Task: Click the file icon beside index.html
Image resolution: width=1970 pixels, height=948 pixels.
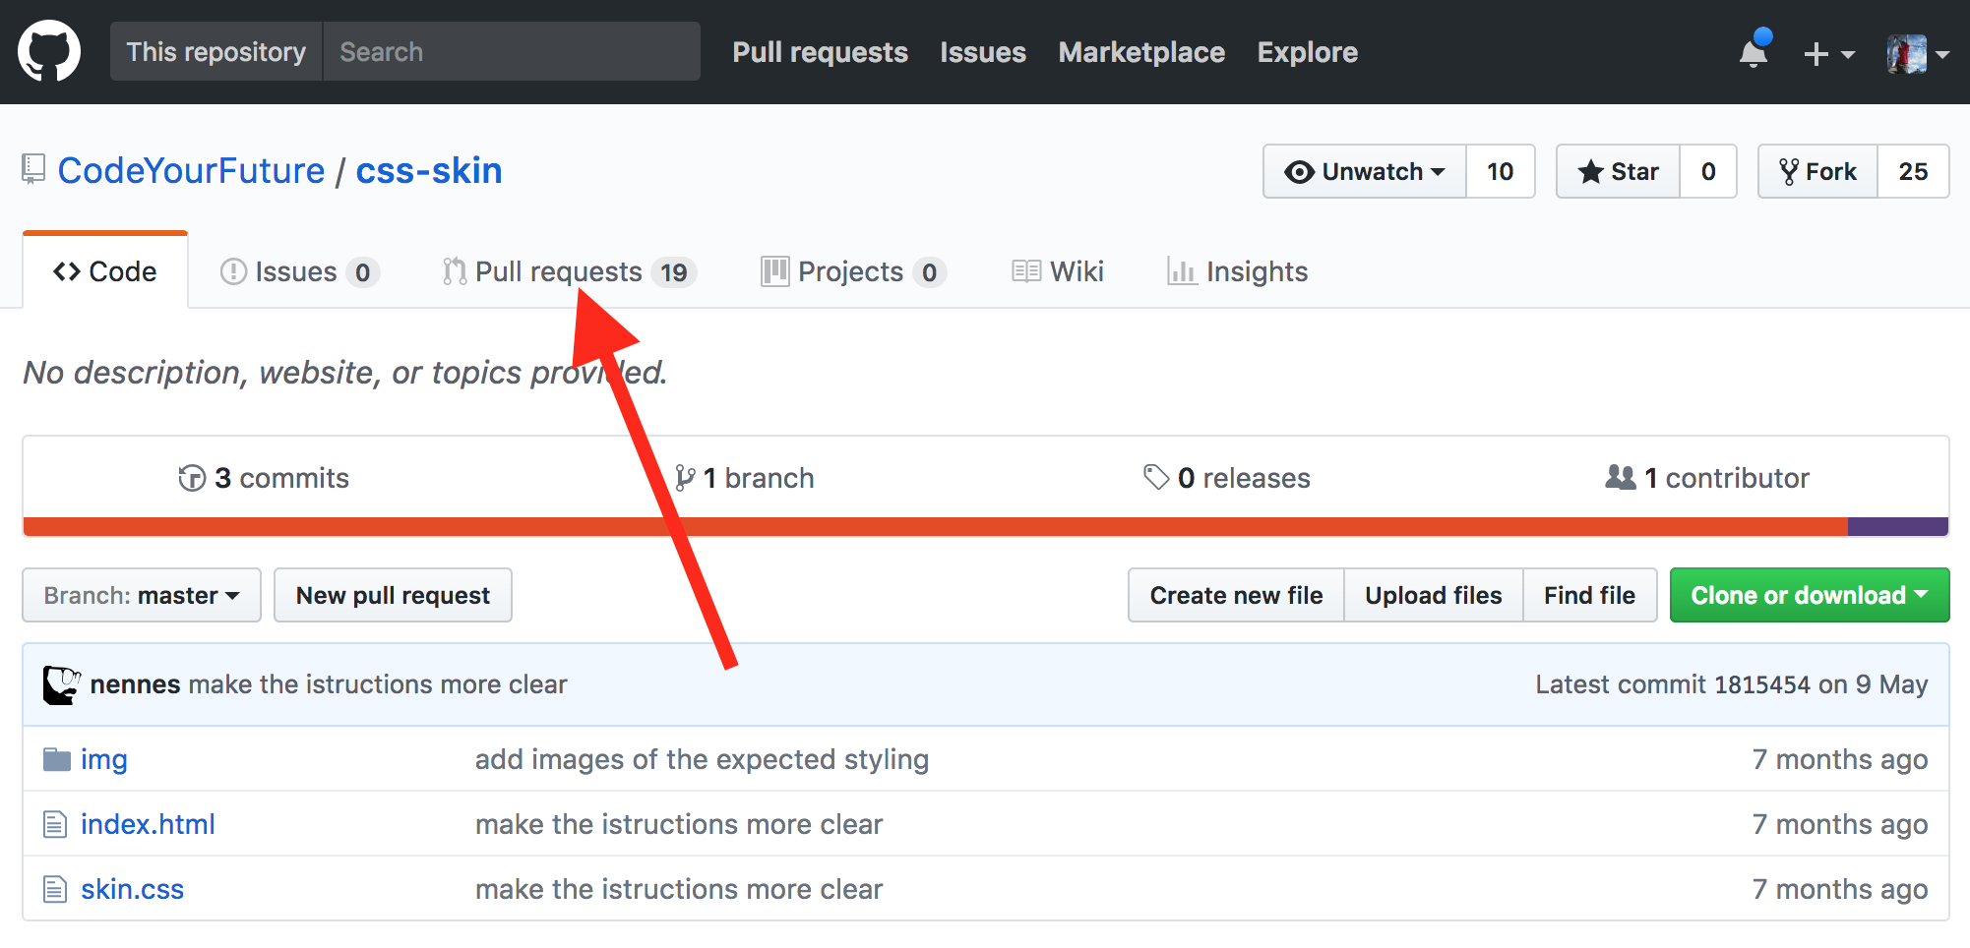Action: click(x=55, y=824)
